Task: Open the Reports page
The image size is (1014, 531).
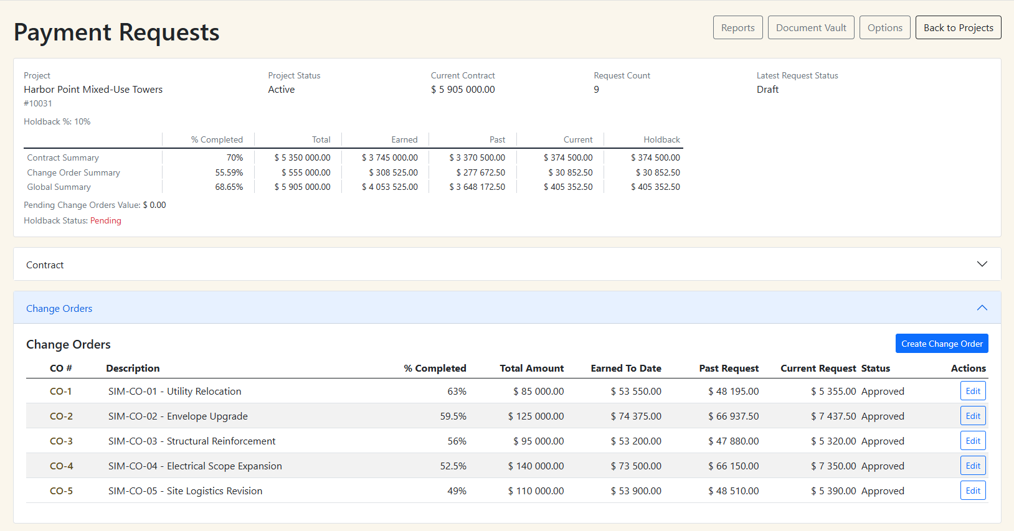Action: tap(737, 28)
